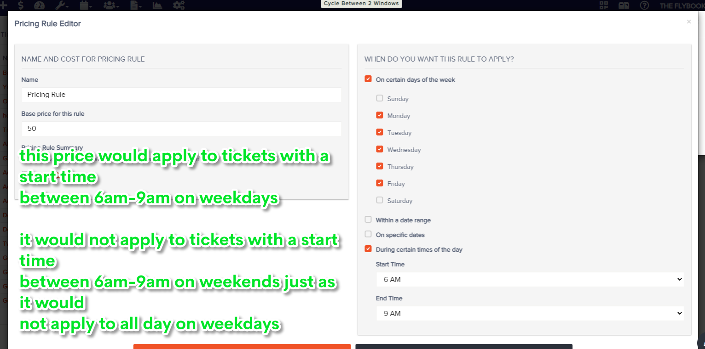Click THE FLYBOOK logo text
The width and height of the screenshot is (705, 349).
tap(682, 6)
